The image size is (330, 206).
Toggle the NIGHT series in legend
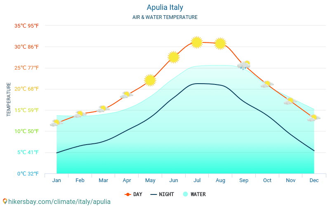click(162, 194)
